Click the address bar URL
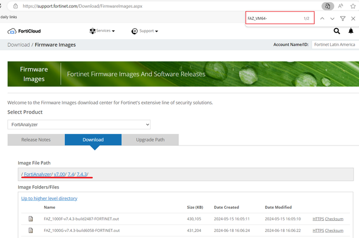This screenshot has height=238, width=359. pos(82,6)
